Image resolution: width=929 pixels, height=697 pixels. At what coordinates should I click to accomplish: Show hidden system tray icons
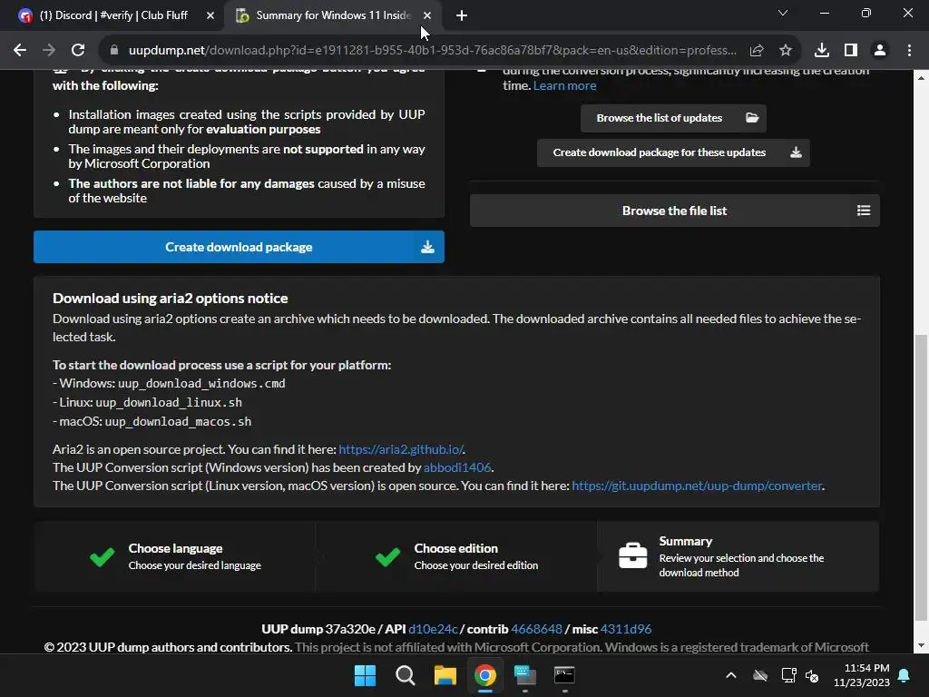pyautogui.click(x=731, y=675)
